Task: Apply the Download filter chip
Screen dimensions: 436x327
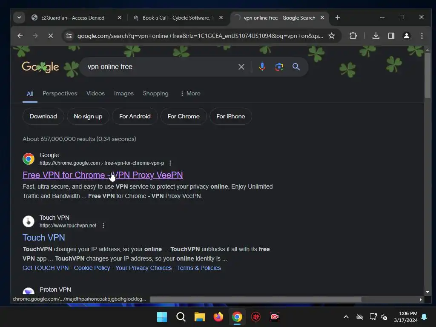Action: tap(43, 117)
